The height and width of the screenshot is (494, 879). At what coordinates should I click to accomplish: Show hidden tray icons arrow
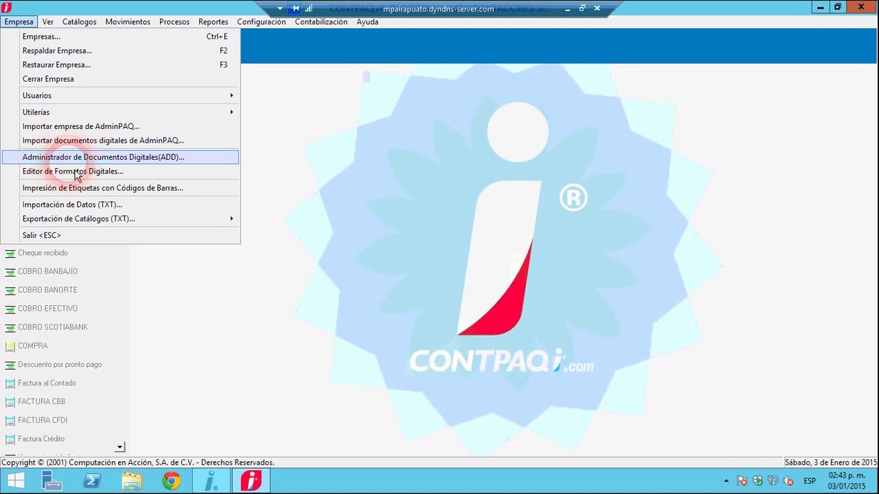726,481
